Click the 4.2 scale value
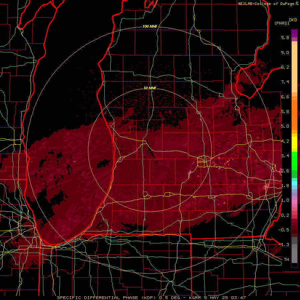 [285, 141]
